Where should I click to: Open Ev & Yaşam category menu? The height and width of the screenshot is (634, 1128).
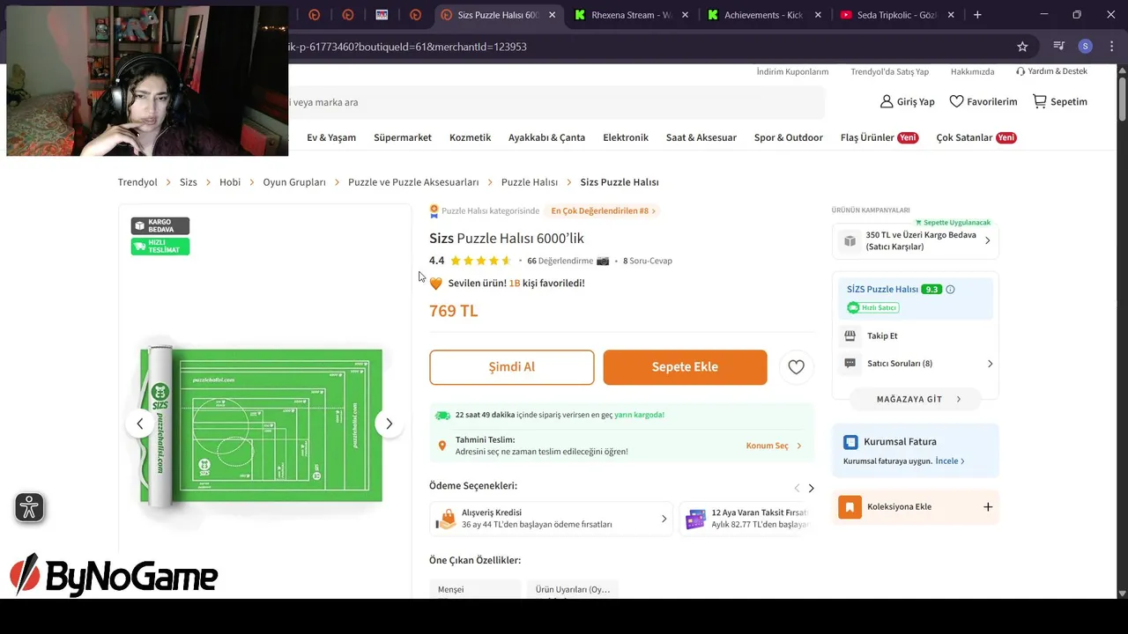pyautogui.click(x=331, y=137)
